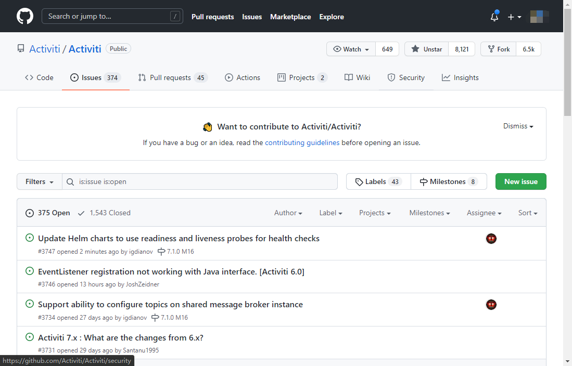The image size is (572, 366).
Task: Open the notifications bell
Action: point(494,17)
